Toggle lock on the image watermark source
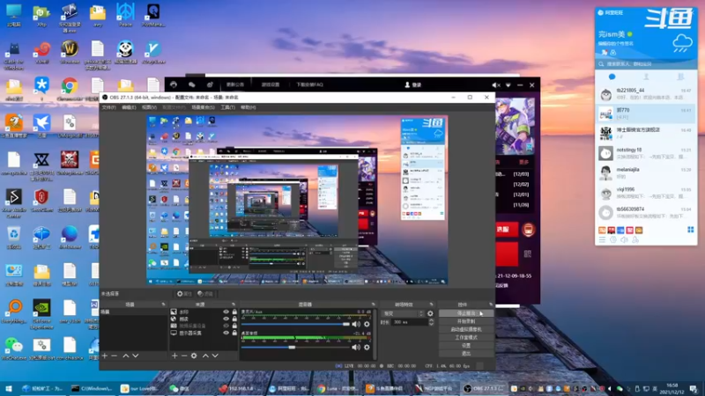Screen dimensions: 705x396 click(234, 312)
